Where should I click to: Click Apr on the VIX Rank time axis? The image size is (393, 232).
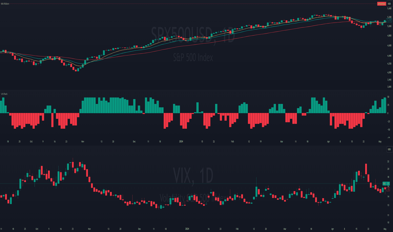[328, 142]
